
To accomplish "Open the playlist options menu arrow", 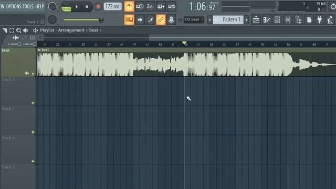I will click(x=5, y=30).
